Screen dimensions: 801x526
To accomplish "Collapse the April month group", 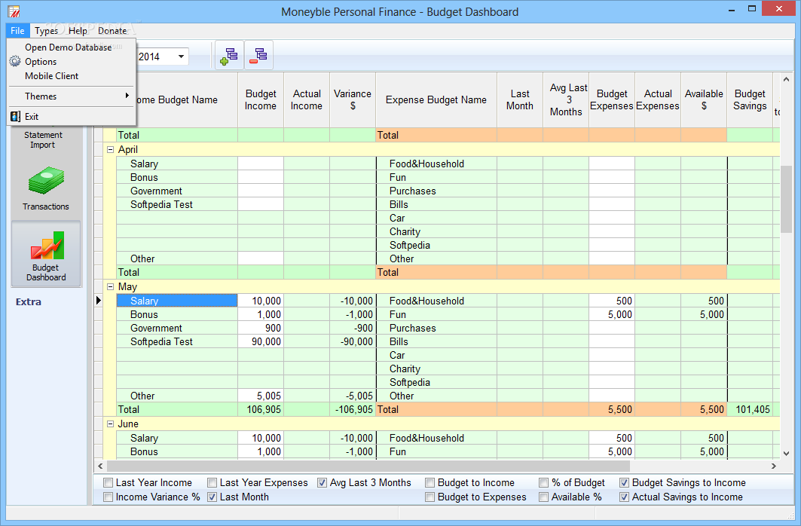I will (110, 150).
